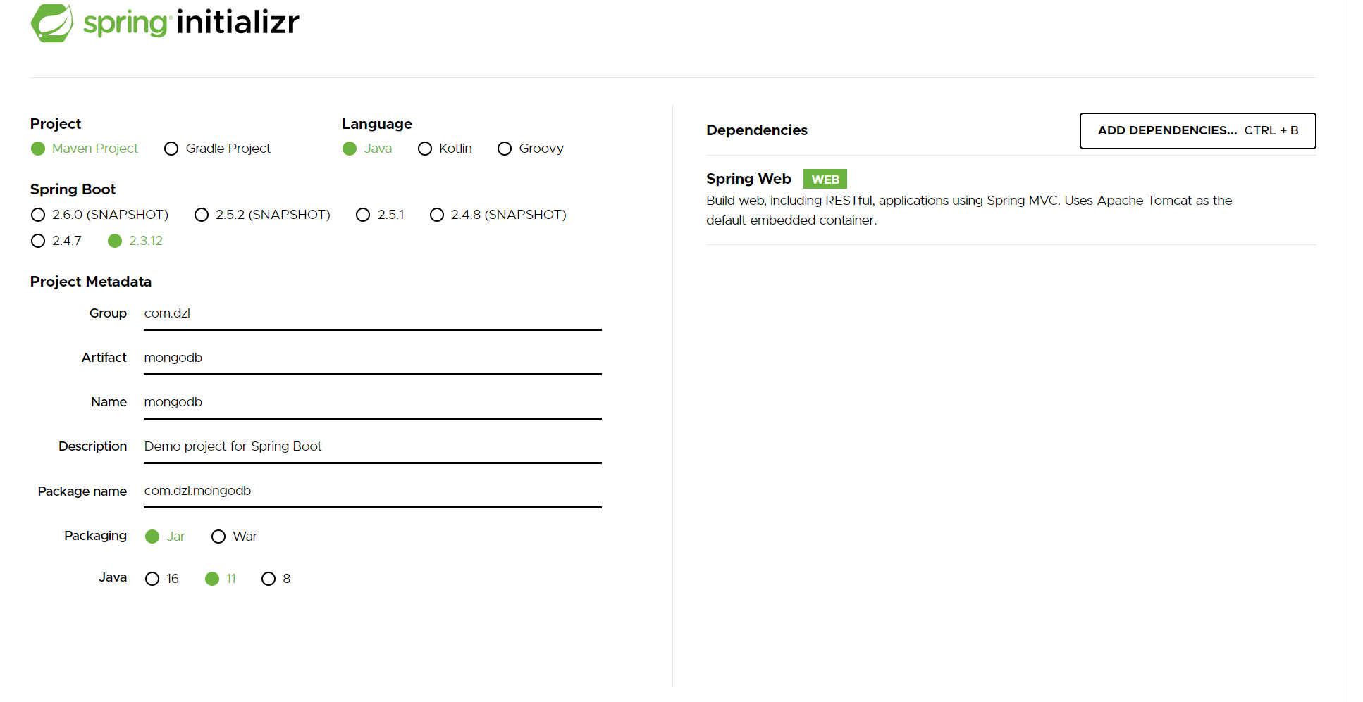Click the green WEB tag badge

coord(825,179)
